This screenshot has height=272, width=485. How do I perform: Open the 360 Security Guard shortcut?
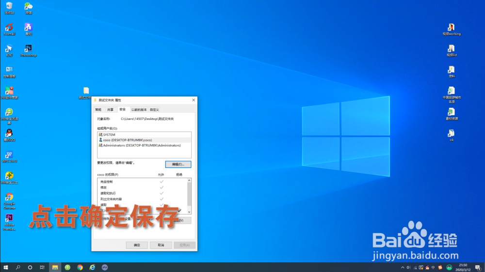tap(9, 178)
